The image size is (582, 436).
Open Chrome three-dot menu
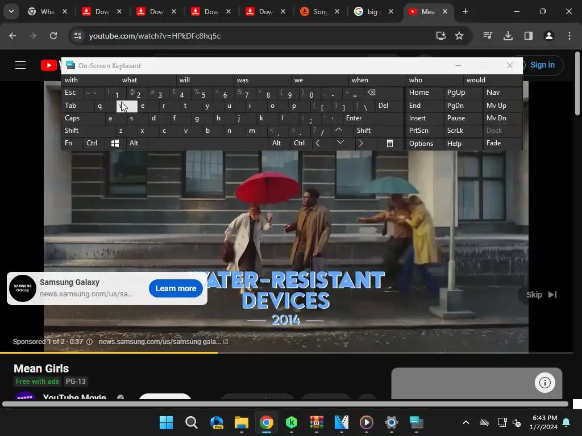coord(569,36)
